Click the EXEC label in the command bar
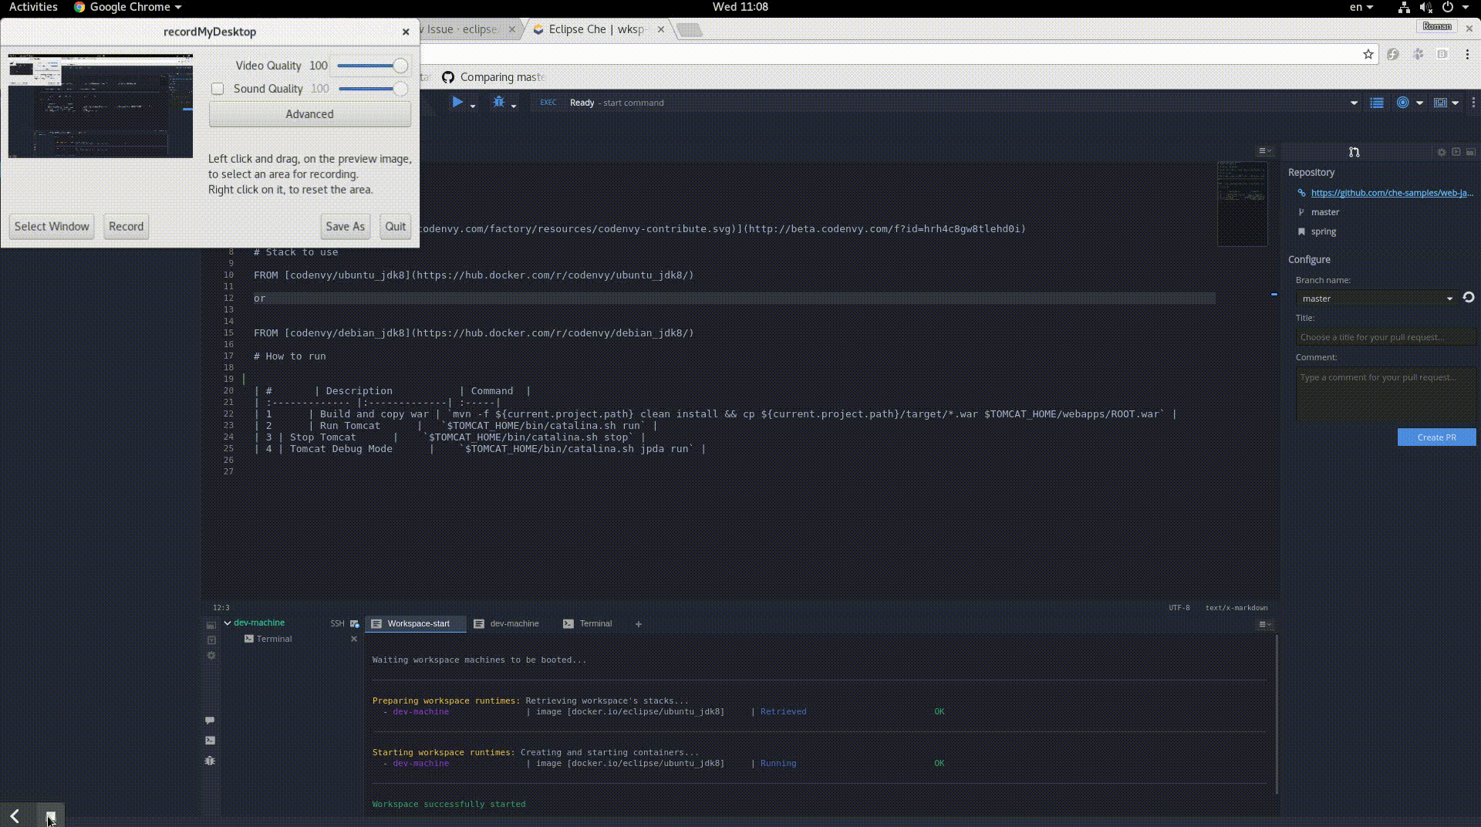 [548, 102]
